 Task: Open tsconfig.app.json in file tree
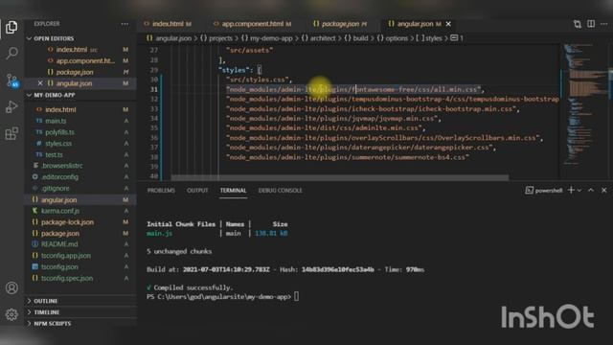[x=80, y=256]
